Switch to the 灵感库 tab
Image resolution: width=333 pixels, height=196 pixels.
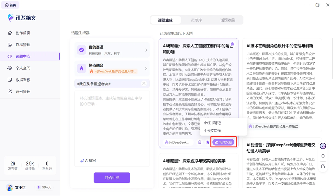(x=196, y=20)
